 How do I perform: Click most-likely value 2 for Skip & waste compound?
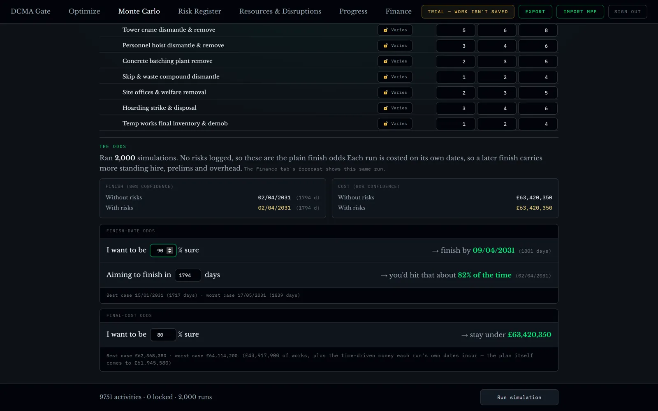coord(497,77)
